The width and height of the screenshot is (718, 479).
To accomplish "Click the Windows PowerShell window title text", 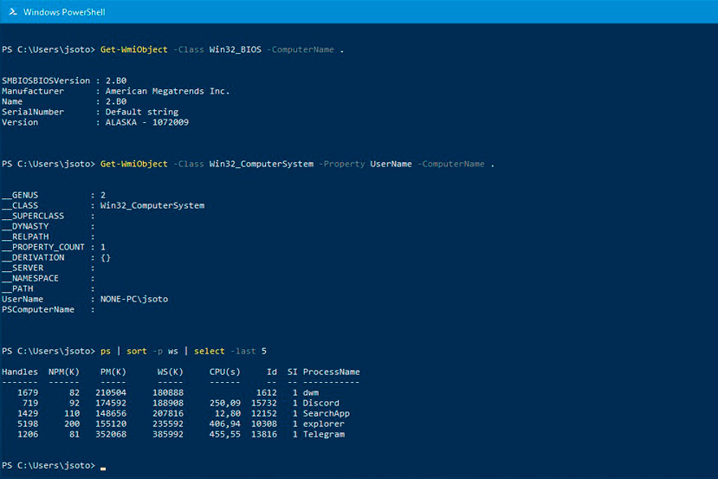I will (x=66, y=12).
